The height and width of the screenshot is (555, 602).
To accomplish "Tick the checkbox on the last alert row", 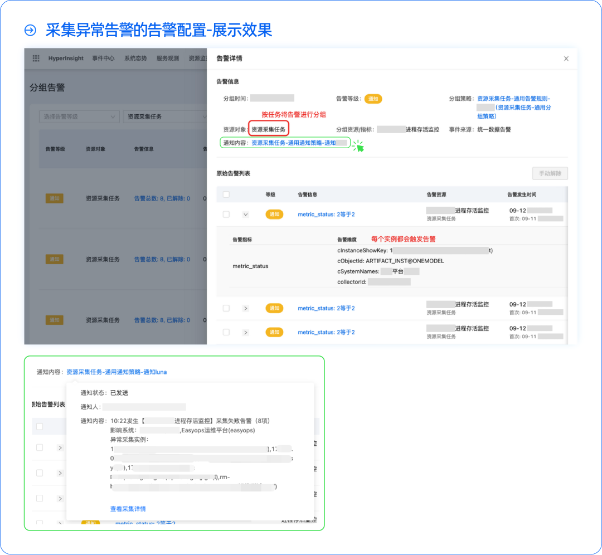I will (226, 332).
